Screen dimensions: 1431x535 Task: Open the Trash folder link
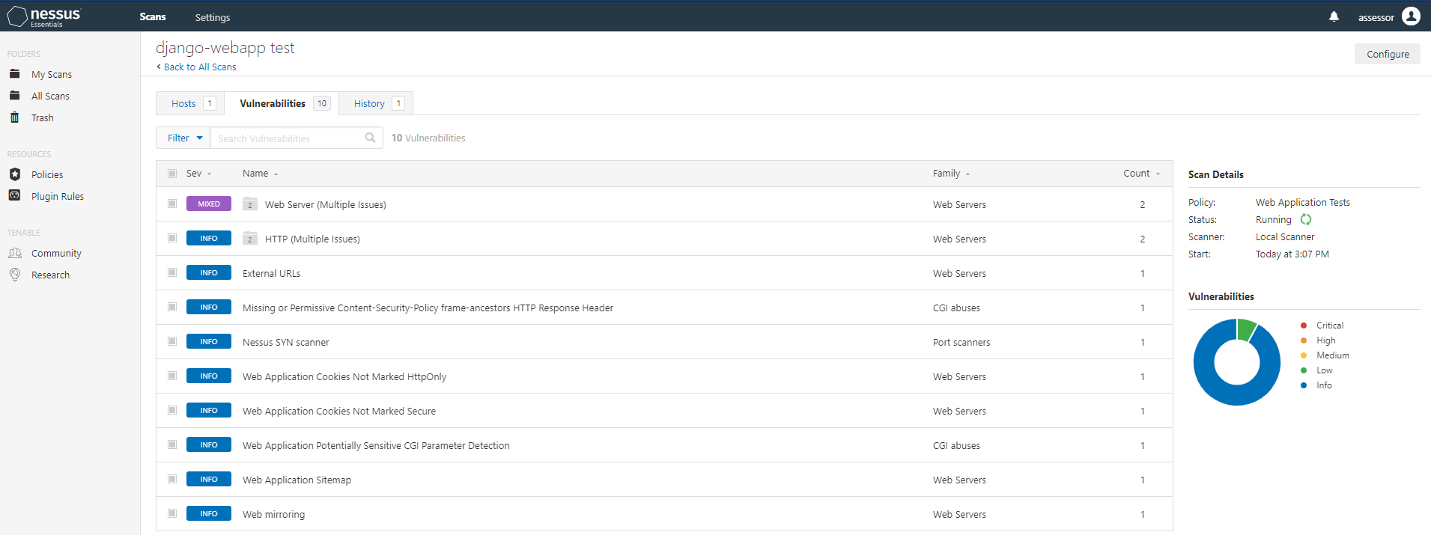coord(43,117)
